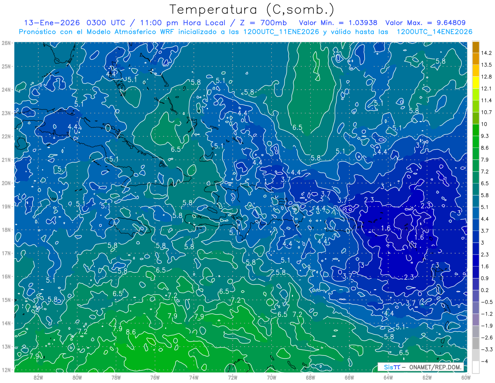Image resolution: width=495 pixels, height=383 pixels.
Task: Click the dark orange swatch above 14.2
Action: coord(476,47)
